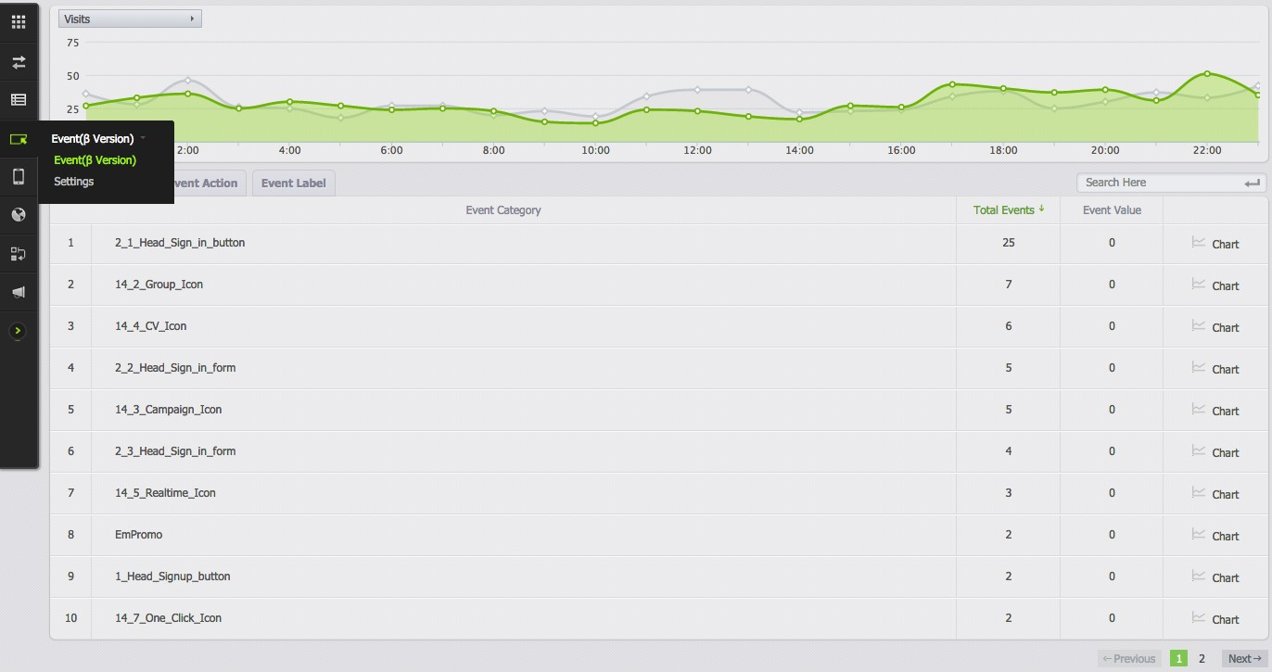Open the Visits metric dropdown
Image resolution: width=1272 pixels, height=672 pixels.
130,19
